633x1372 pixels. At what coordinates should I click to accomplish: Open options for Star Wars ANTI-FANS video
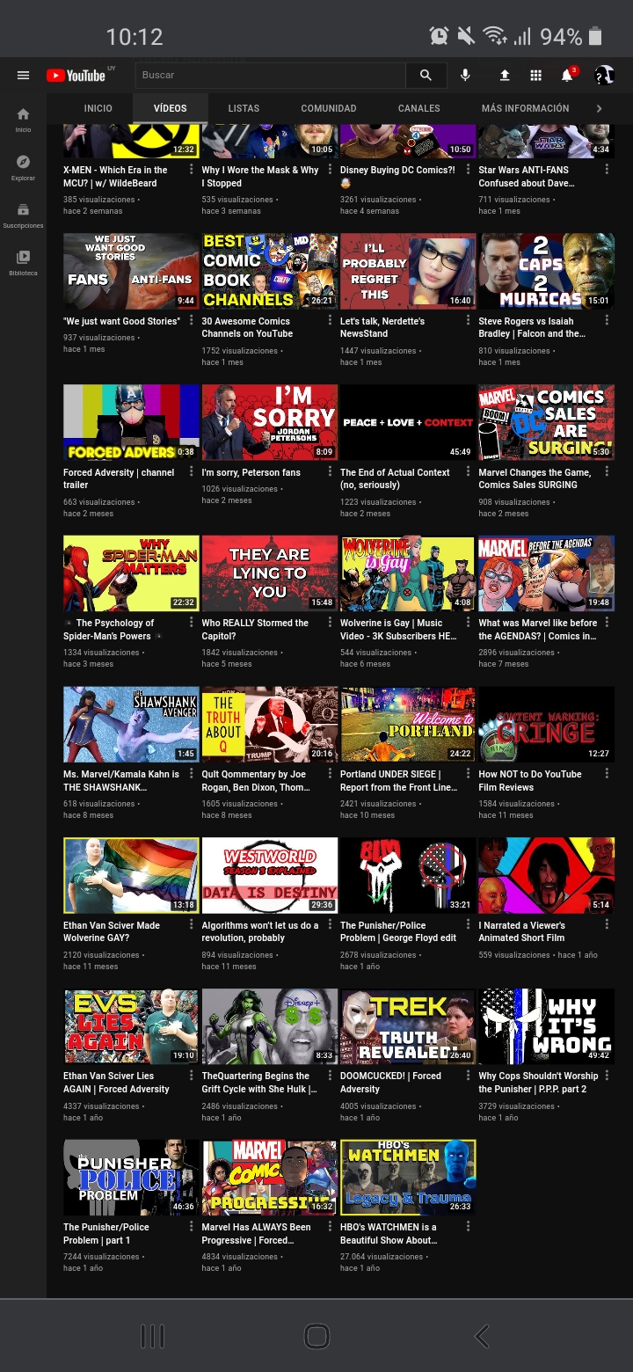tap(607, 170)
